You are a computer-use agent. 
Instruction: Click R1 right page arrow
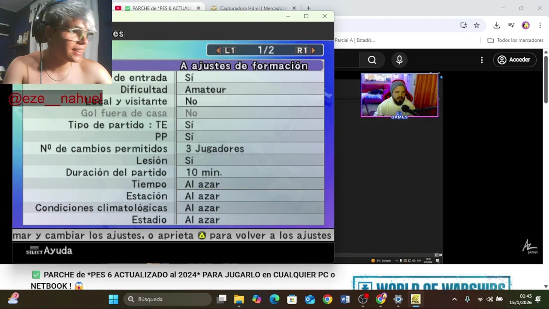(313, 50)
